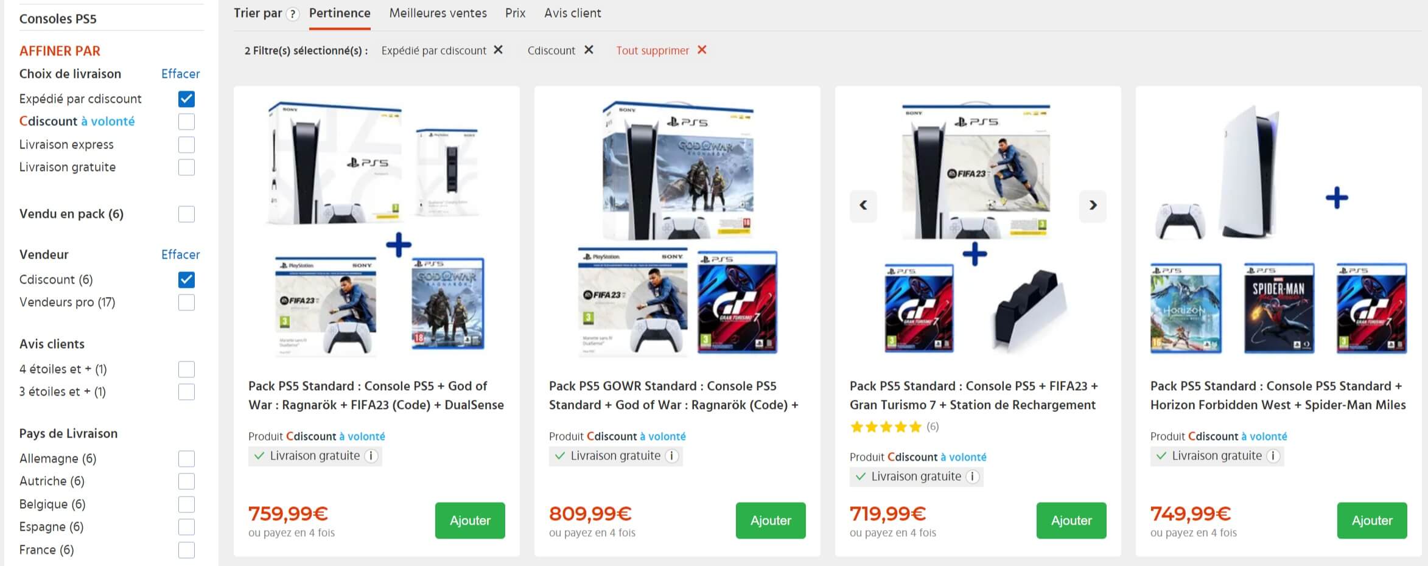Open free delivery info icon on first pack
The height and width of the screenshot is (566, 1428).
[371, 456]
